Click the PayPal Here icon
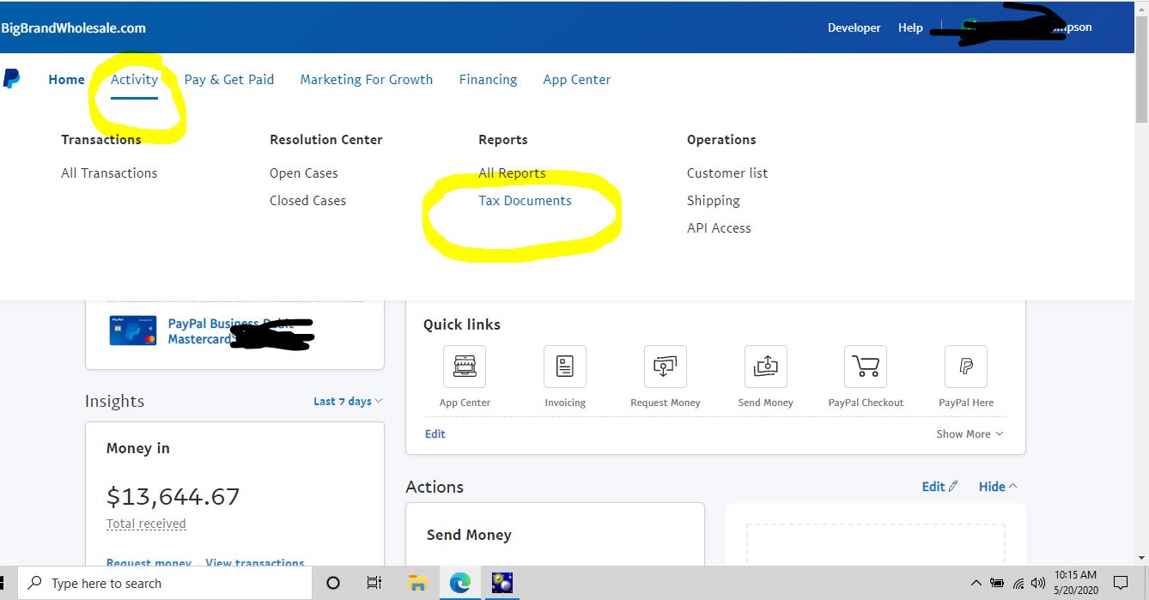 965,367
